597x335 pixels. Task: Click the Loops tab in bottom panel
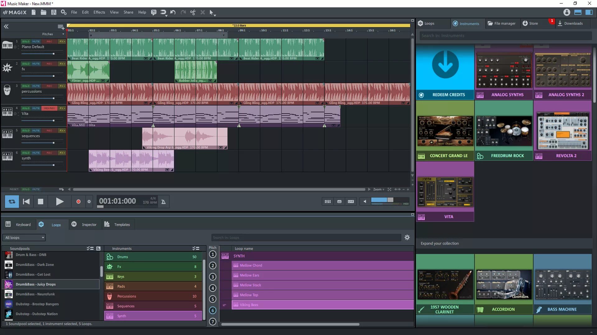(56, 224)
